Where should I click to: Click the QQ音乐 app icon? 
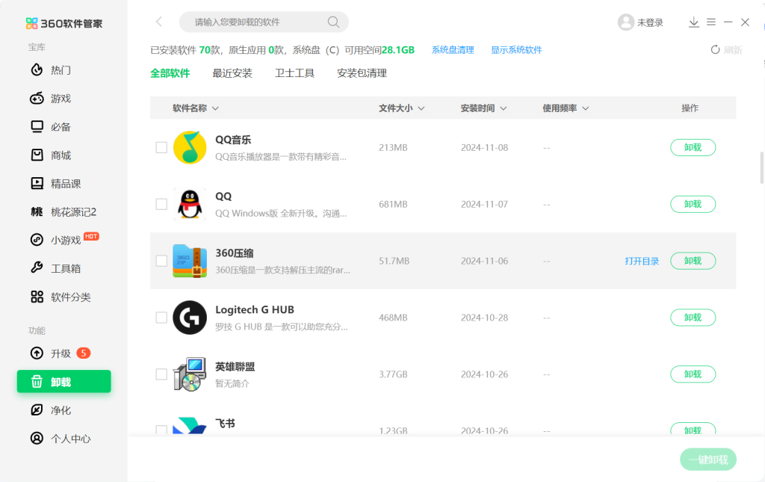[x=190, y=147]
